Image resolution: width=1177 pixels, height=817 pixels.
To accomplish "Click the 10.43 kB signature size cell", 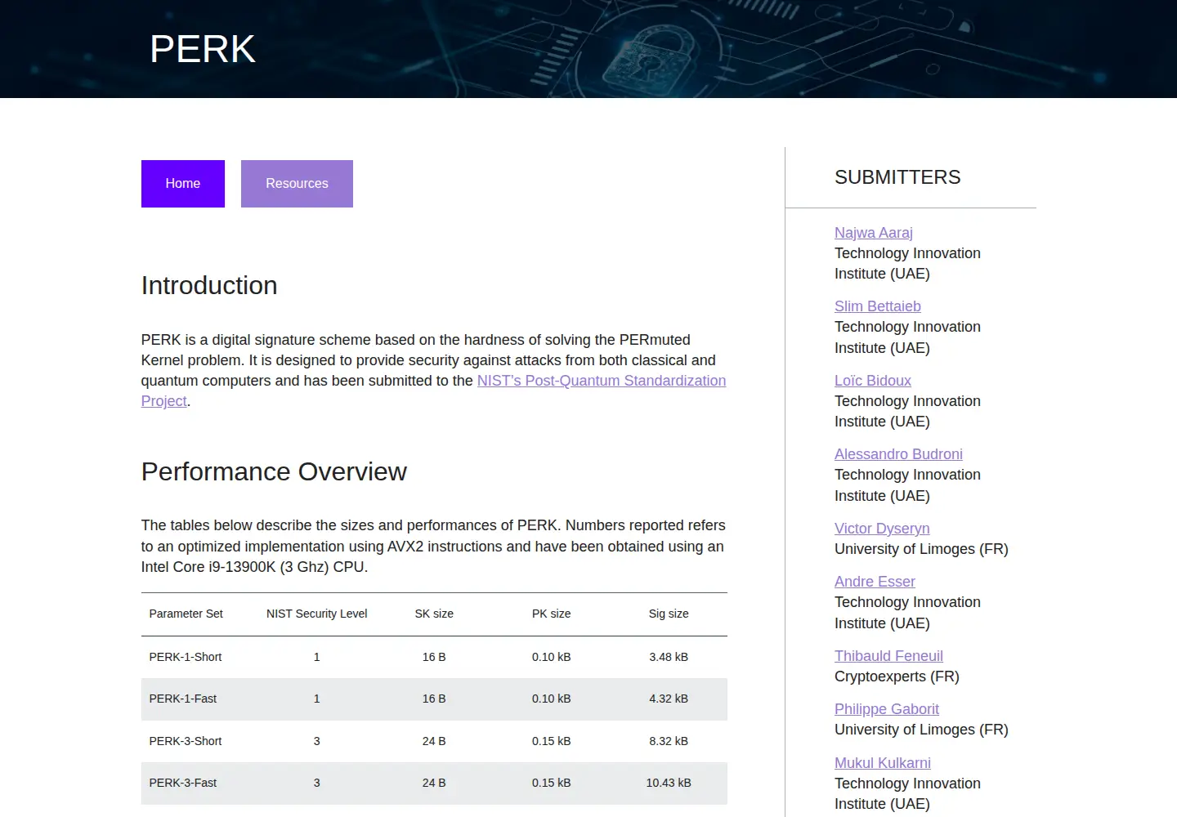I will [x=669, y=783].
